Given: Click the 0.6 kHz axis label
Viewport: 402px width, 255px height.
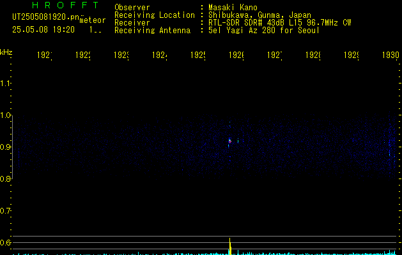Looking at the screenshot, I should (5, 242).
